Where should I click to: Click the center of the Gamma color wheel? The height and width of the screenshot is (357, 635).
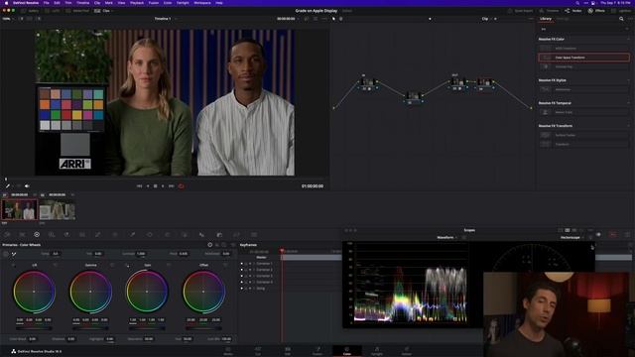click(x=90, y=292)
